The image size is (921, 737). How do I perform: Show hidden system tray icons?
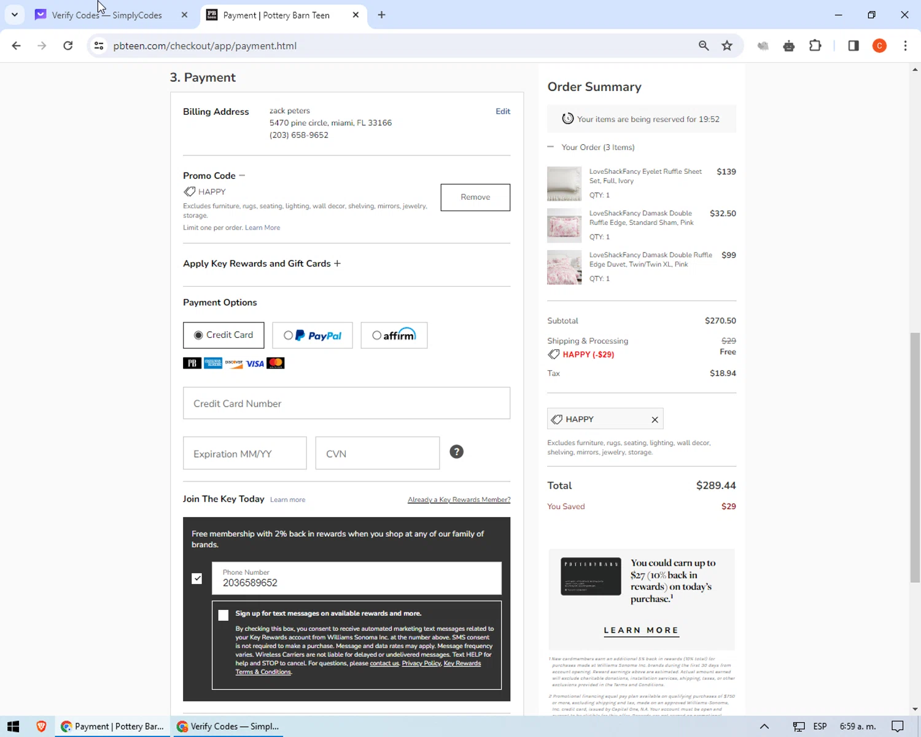(764, 727)
